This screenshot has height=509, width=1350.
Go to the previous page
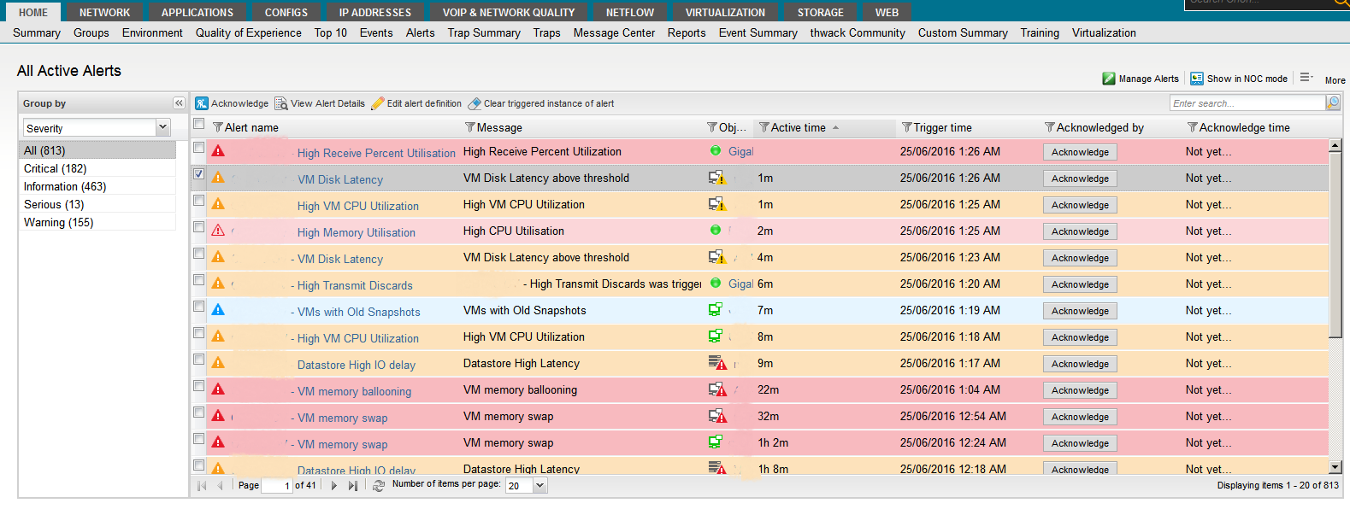220,485
